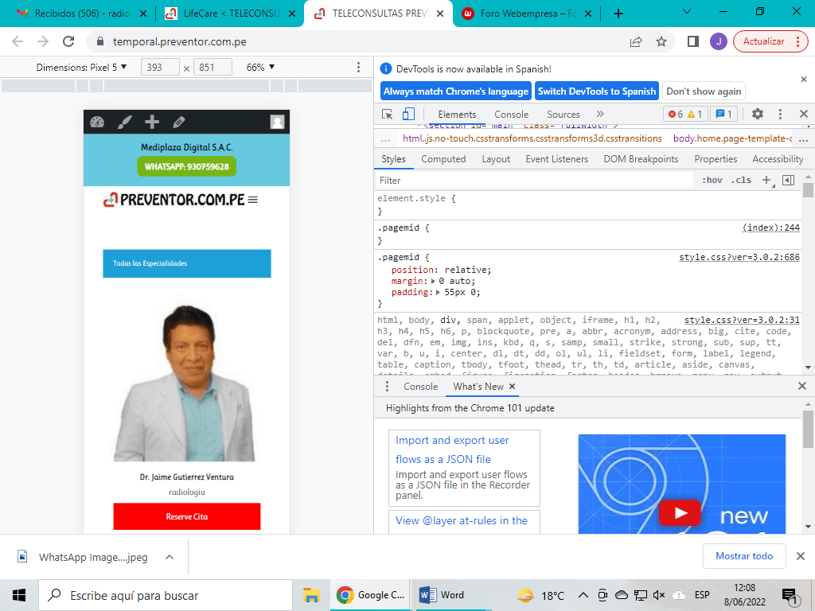815x611 pixels.
Task: Open the 66% zoom dropdown
Action: coord(260,67)
